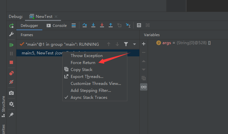This screenshot has height=134, width=228.
Task: Drop frame toolbar icon
Action: 119,25
